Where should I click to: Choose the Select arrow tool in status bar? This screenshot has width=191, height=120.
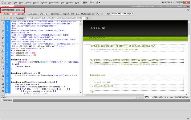(136, 97)
